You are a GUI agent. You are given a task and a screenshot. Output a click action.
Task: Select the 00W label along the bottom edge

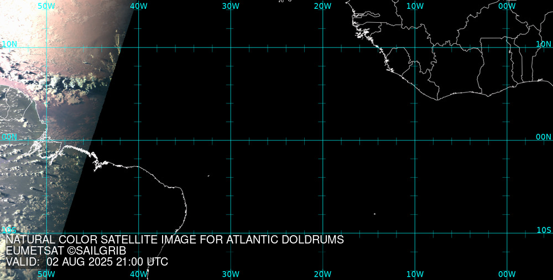click(507, 274)
